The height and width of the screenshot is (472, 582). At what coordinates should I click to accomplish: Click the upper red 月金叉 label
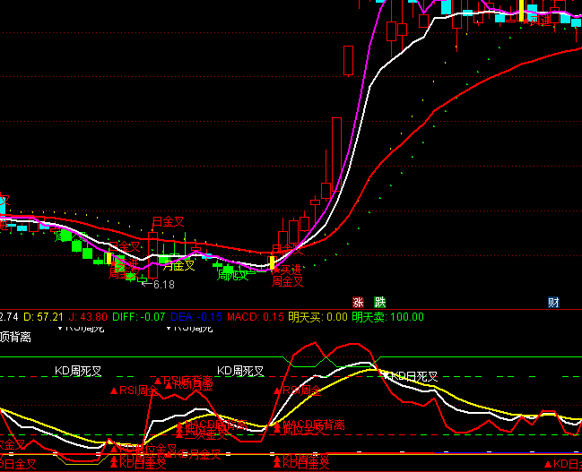point(168,221)
